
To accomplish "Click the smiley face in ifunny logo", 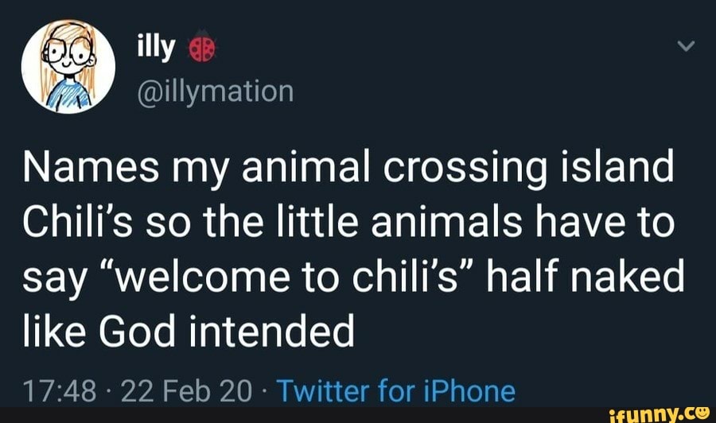I will [x=700, y=413].
